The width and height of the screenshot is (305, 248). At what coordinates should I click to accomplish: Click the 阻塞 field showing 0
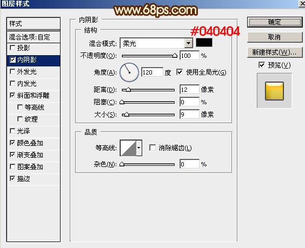189,102
